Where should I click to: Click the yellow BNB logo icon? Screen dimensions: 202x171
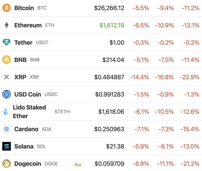7,60
